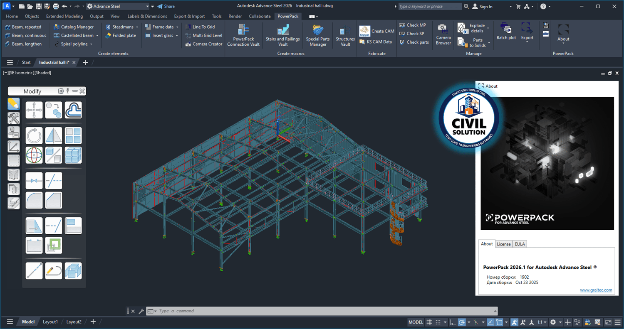Choose the Beam, lengthen tool

click(24, 44)
